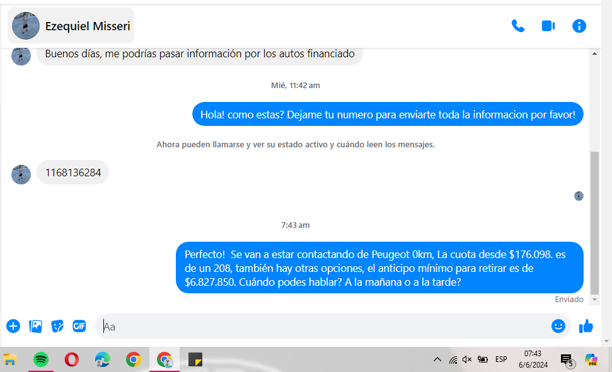Show hidden system tray icons
Screen dimensions: 612x372
pos(437,359)
